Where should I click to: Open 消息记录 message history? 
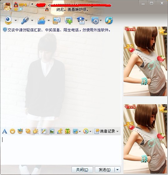[x=105, y=131]
